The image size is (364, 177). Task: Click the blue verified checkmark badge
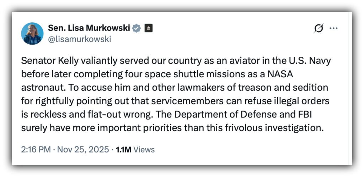pyautogui.click(x=136, y=28)
